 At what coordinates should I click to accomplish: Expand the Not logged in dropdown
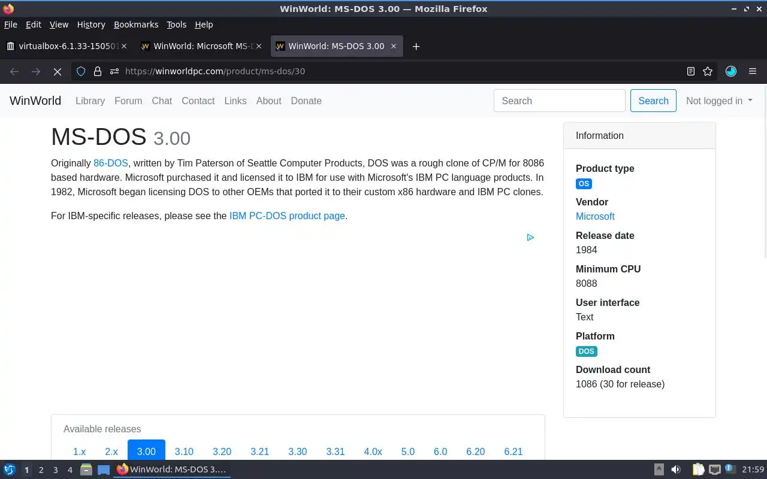(719, 101)
